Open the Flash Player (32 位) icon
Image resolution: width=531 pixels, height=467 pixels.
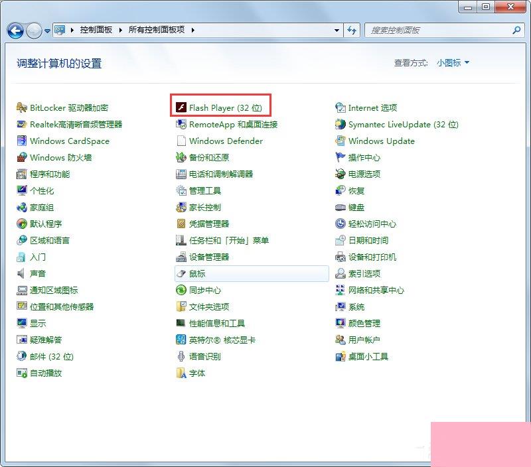point(181,107)
